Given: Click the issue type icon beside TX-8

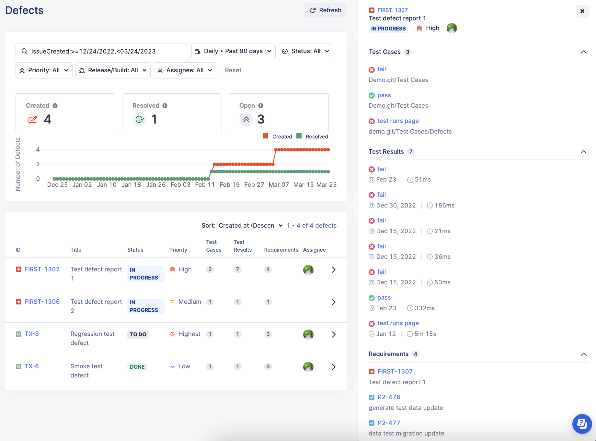Looking at the screenshot, I should pos(19,334).
